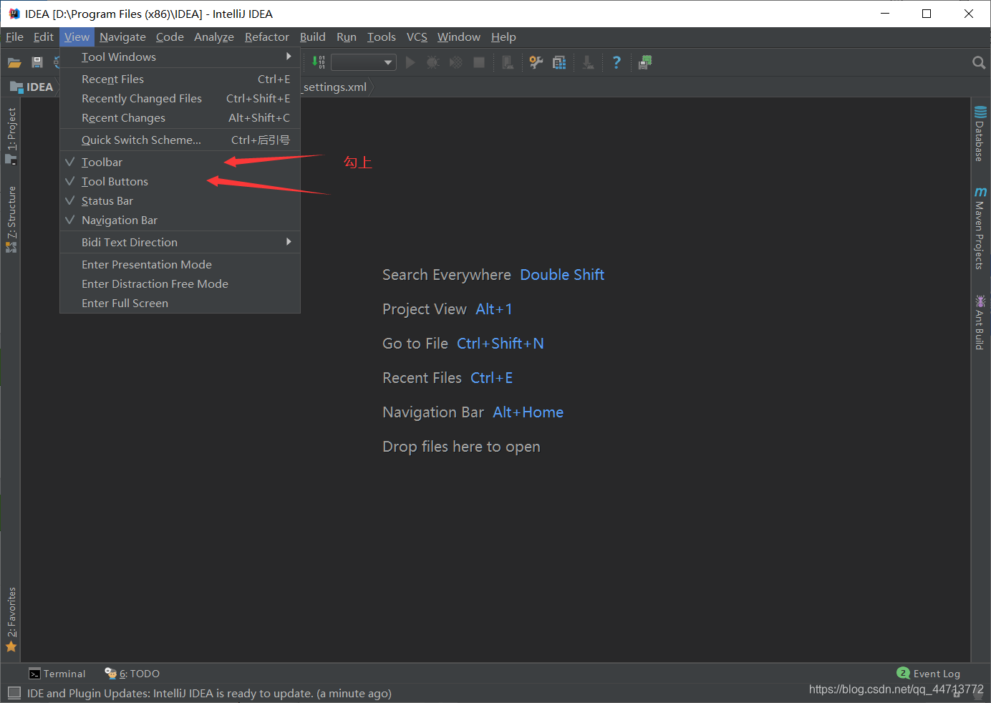Image resolution: width=991 pixels, height=703 pixels.
Task: Click Drop files here to open text
Action: click(x=461, y=447)
